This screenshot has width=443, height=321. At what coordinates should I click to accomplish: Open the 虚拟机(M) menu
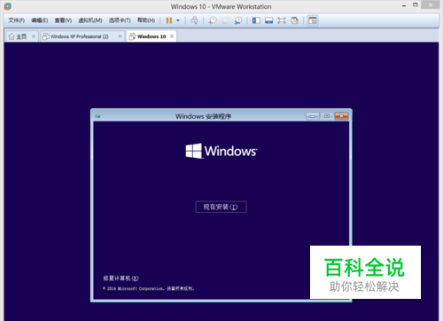coord(90,20)
